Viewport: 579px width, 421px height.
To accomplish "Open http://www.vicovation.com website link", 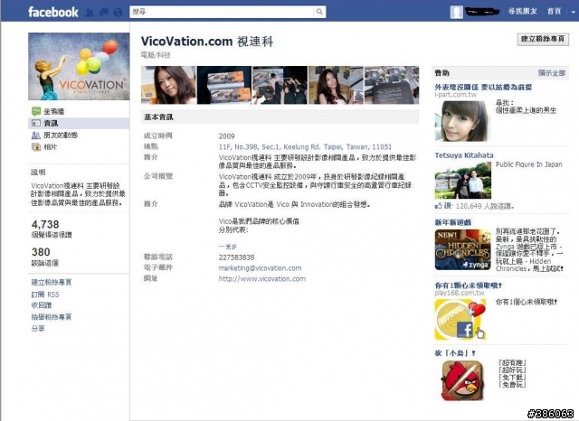I will click(261, 278).
